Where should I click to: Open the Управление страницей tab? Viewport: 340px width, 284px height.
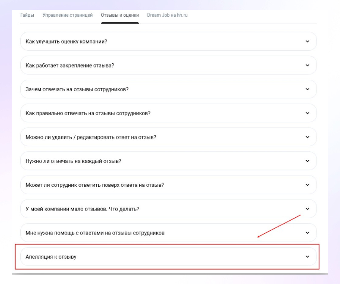(67, 15)
